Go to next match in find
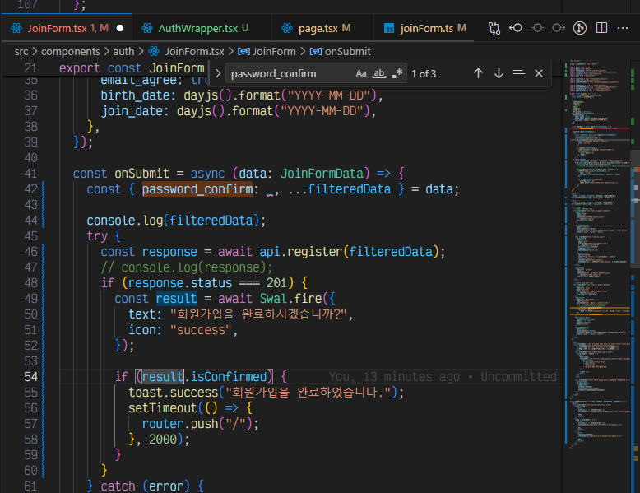The width and height of the screenshot is (640, 493). click(499, 73)
